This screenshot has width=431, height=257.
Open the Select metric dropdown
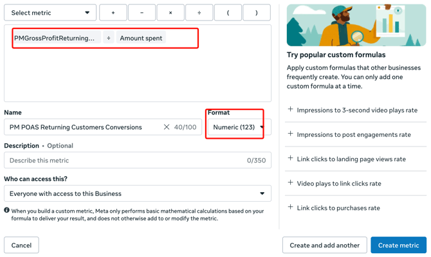click(x=50, y=13)
